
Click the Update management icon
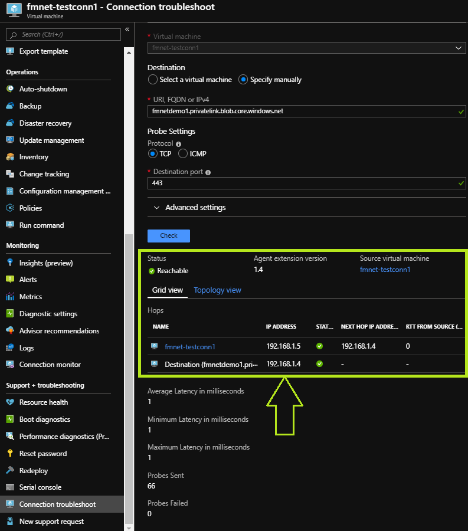tap(10, 140)
